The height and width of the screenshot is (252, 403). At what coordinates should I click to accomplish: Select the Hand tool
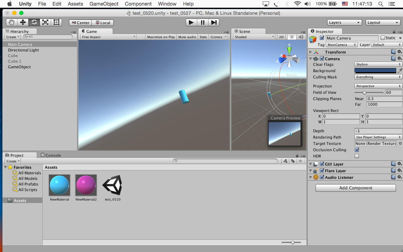click(x=12, y=22)
